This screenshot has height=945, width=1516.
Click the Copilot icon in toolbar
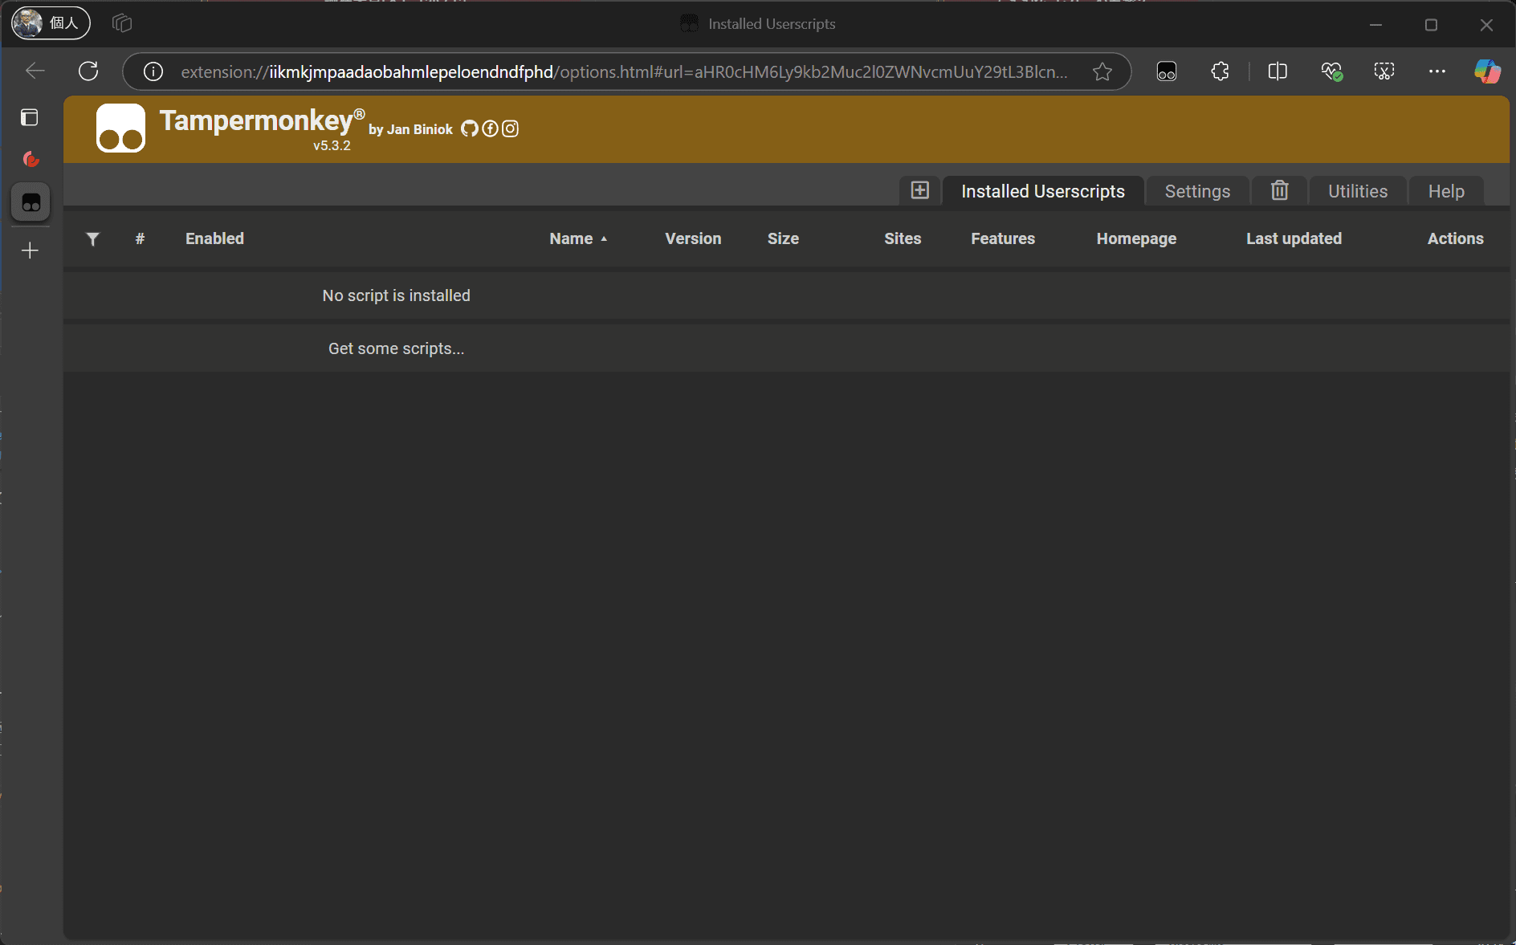point(1486,71)
